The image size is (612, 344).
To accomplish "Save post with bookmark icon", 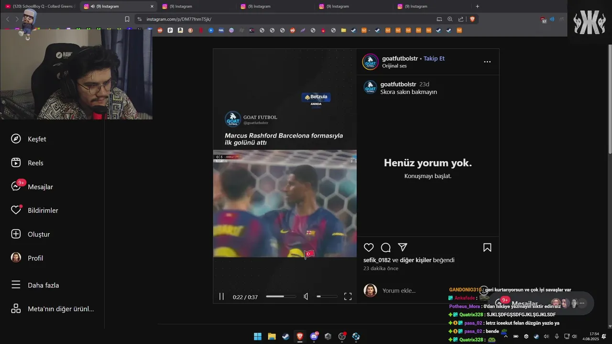I will (x=487, y=247).
